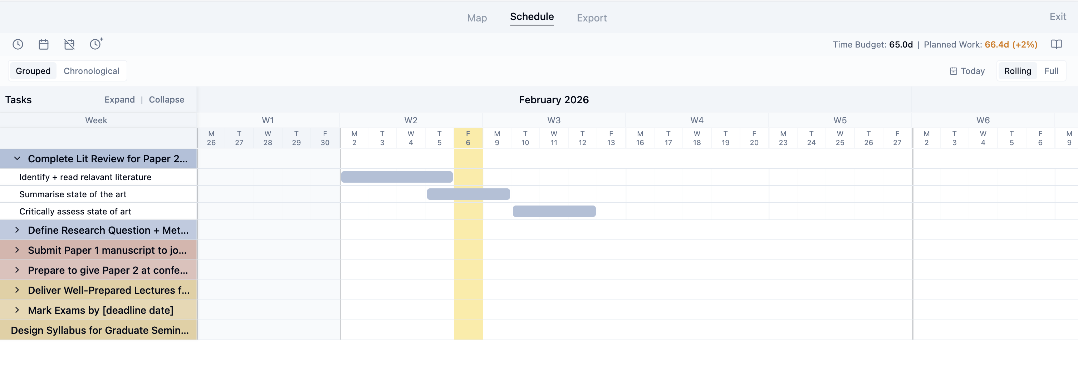The image size is (1078, 371).
Task: Switch to Chronological view
Action: [x=91, y=71]
